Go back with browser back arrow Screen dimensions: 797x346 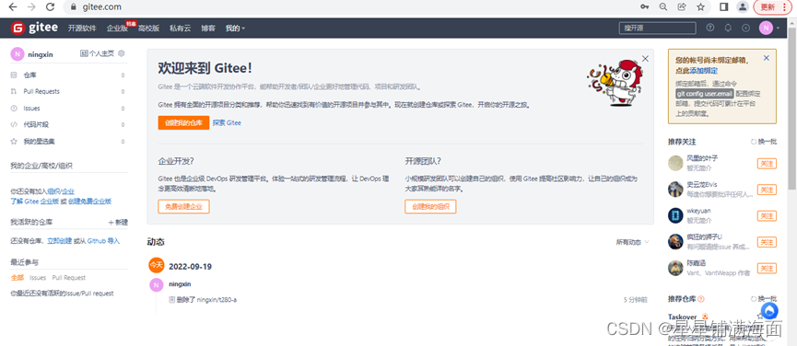click(13, 7)
